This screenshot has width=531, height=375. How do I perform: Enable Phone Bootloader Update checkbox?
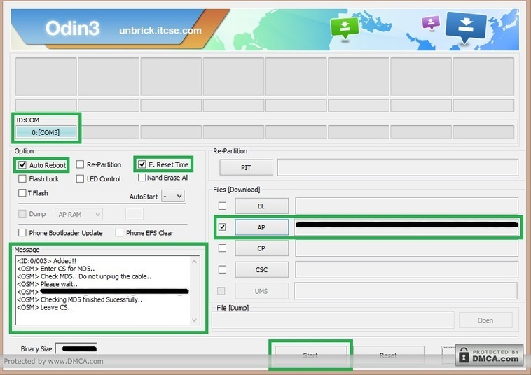pos(22,233)
